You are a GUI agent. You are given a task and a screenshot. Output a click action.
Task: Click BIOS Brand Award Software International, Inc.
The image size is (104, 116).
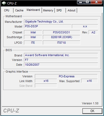coord(61,55)
